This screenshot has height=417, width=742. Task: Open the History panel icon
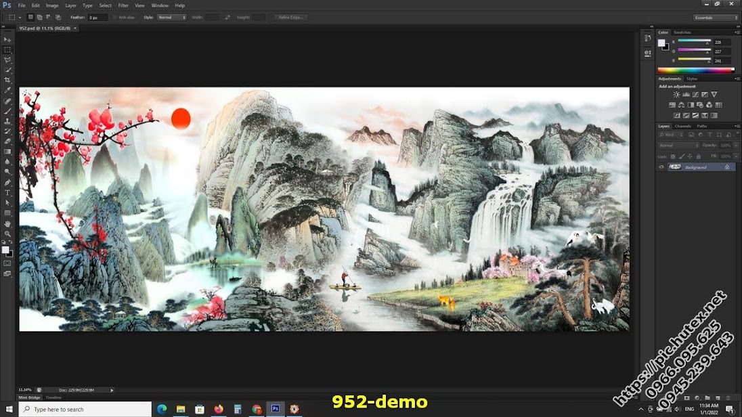(648, 39)
